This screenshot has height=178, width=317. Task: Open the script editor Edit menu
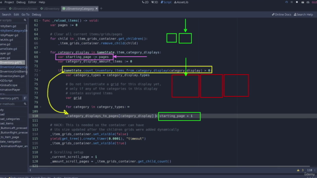[x=16, y=14]
